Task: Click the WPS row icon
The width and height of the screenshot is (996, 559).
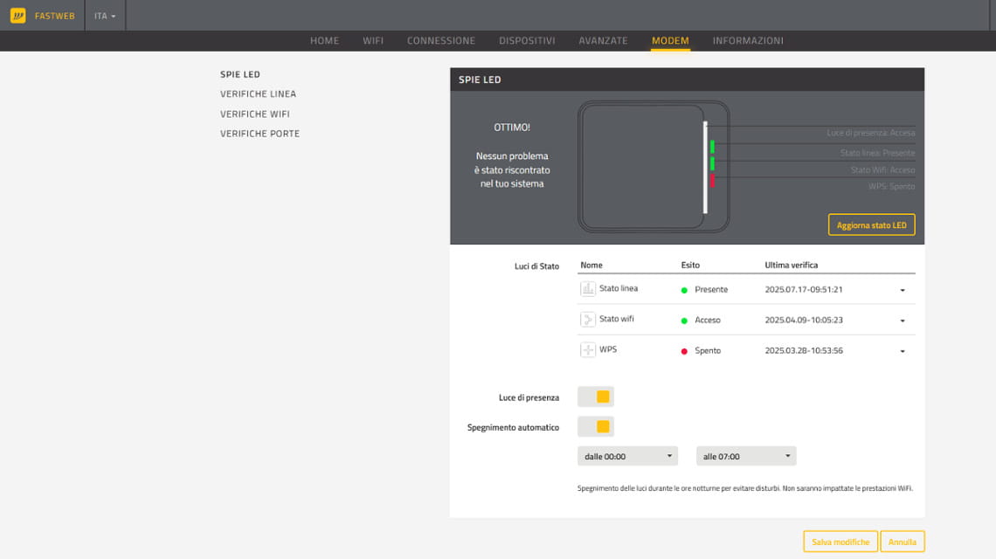Action: [588, 350]
